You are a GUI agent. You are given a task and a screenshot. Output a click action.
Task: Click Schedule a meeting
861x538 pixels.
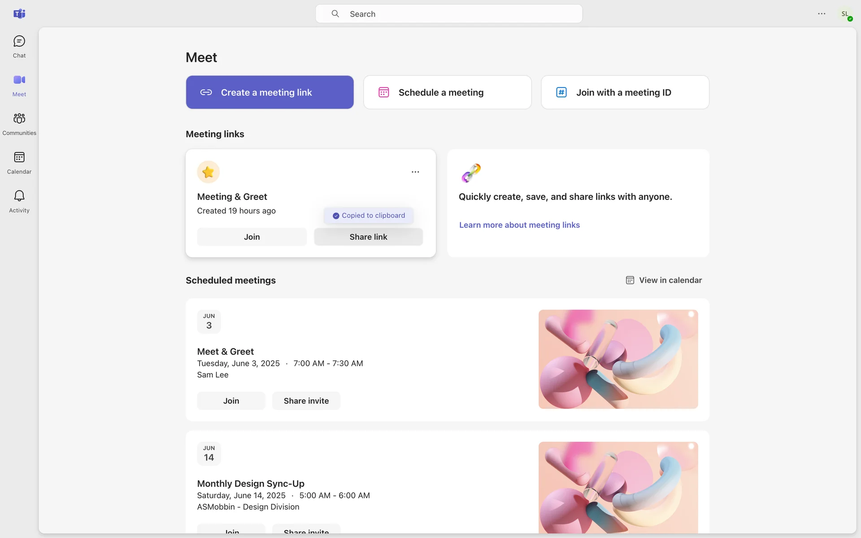447,92
